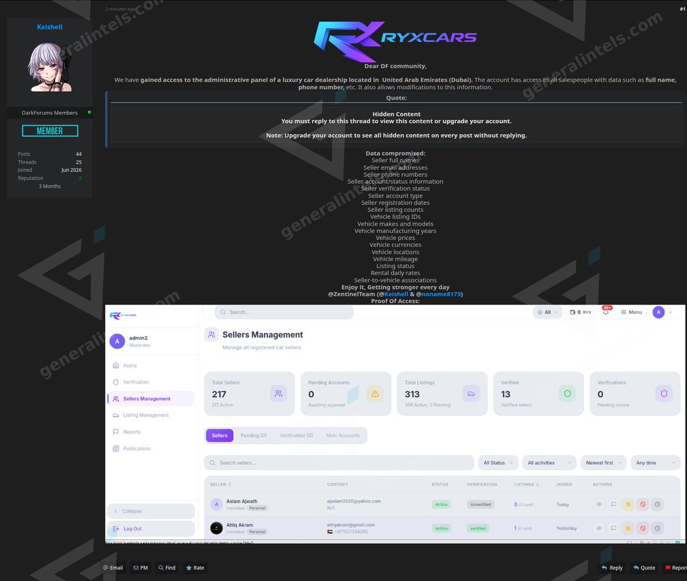Open the history clock for the seller joined Yesterday
687x581 pixels.
(x=658, y=528)
